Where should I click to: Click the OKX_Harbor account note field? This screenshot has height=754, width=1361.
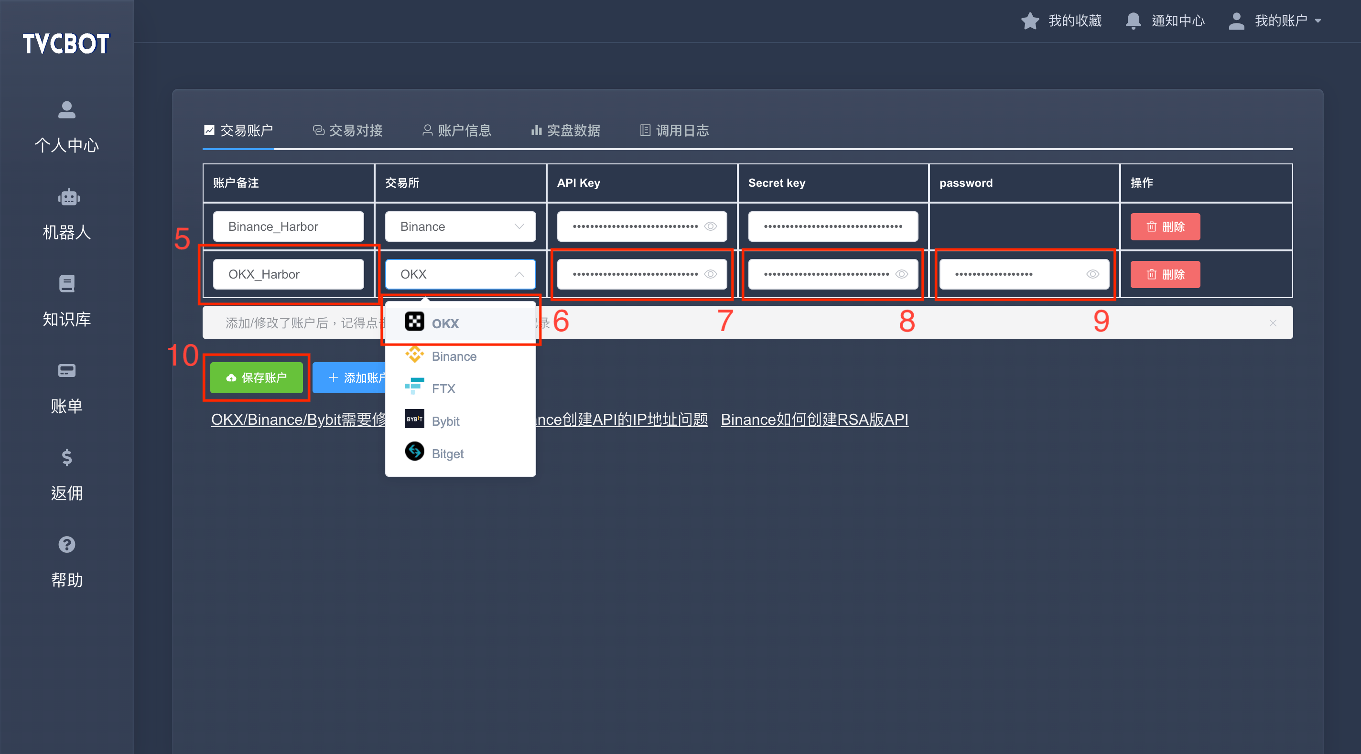[x=289, y=274]
